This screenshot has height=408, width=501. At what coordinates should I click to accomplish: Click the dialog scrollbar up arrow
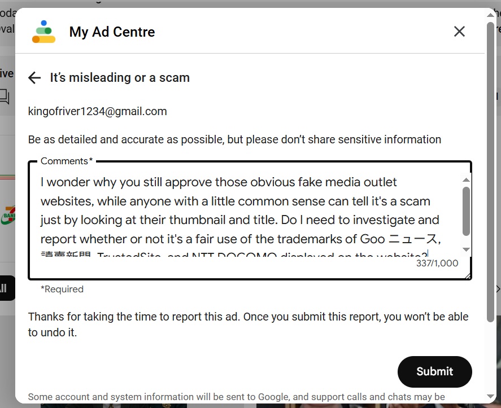click(490, 15)
